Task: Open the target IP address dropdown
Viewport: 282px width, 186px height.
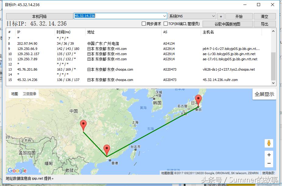Action: click(x=164, y=16)
